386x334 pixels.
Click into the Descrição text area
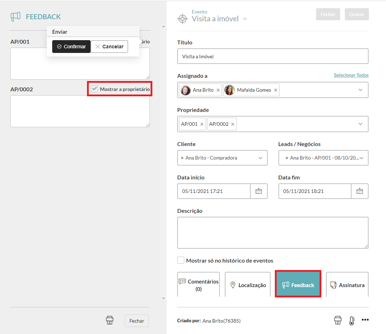(x=272, y=232)
